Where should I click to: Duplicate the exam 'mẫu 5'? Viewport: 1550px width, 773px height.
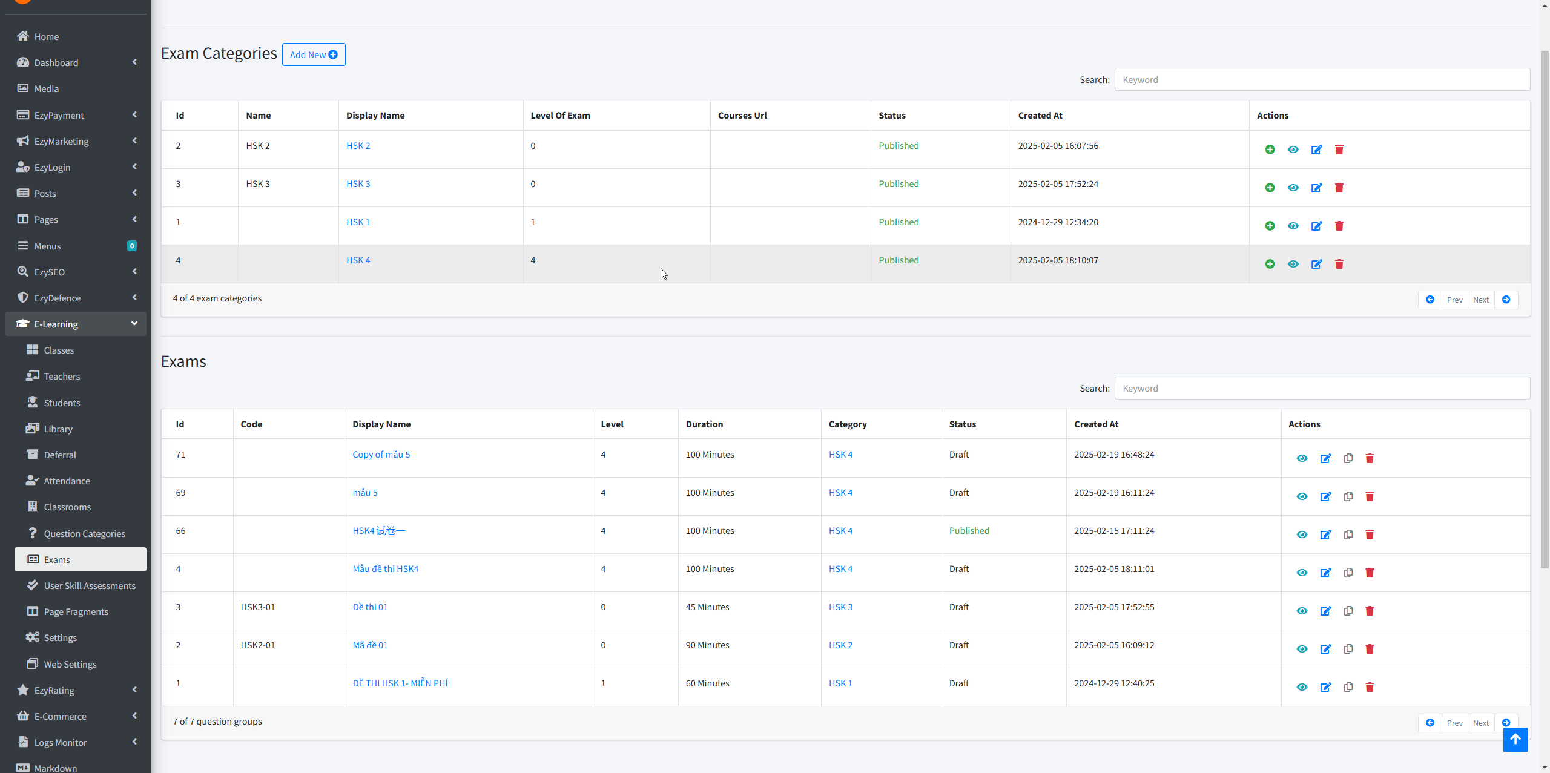1348,496
